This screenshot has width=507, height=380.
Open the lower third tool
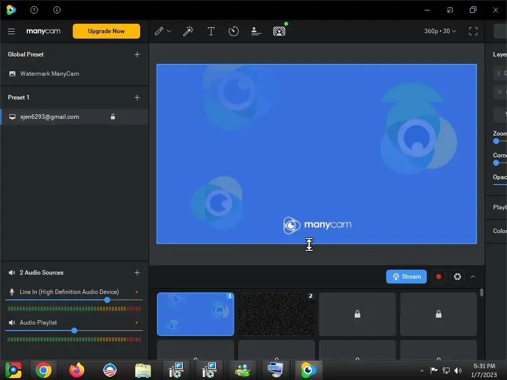tap(256, 31)
